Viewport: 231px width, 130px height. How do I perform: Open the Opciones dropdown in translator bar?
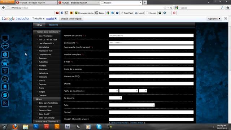tap(214, 19)
